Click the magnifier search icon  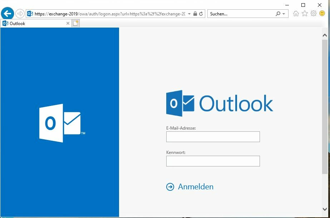coord(278,14)
